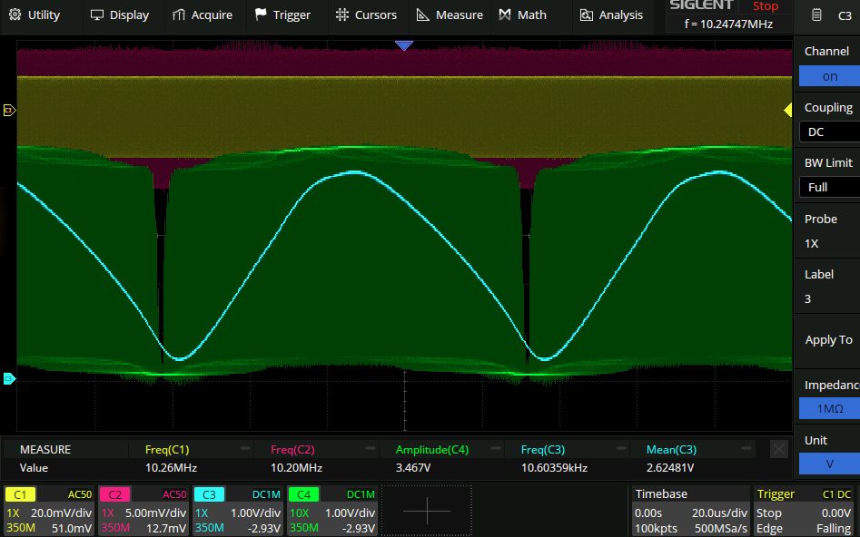The height and width of the screenshot is (537, 860).
Task: Close the measurement panel with X
Action: tap(778, 449)
